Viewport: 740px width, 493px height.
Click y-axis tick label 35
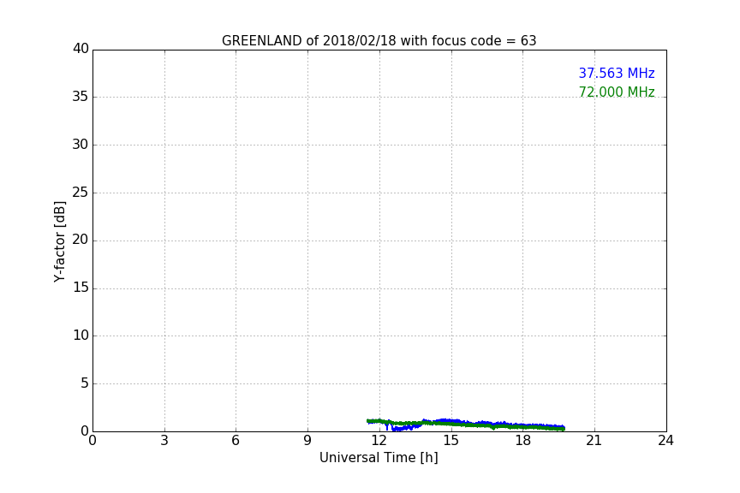point(81,97)
